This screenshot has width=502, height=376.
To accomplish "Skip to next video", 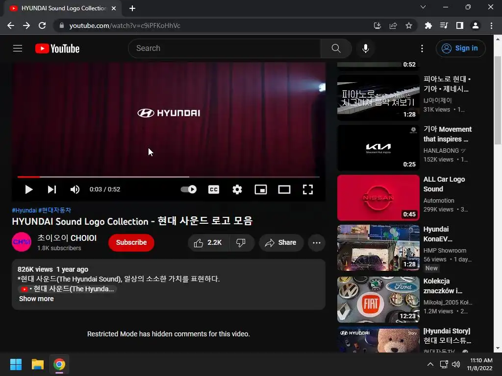I will click(52, 189).
